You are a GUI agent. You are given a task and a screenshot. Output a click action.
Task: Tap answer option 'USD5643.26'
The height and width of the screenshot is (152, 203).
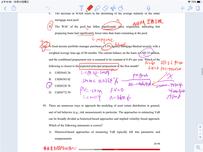[x=62, y=73]
